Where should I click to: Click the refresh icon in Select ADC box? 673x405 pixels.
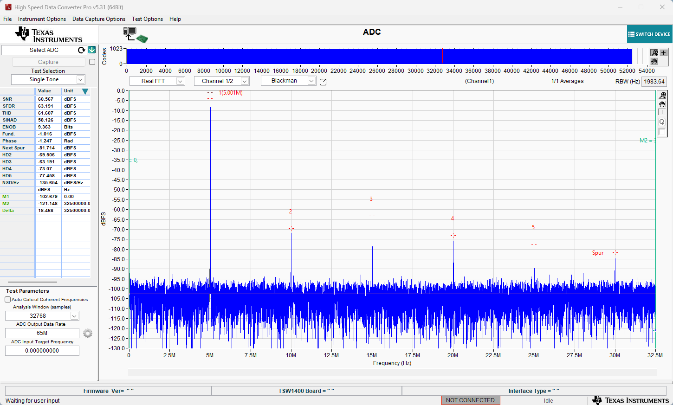[x=82, y=50]
